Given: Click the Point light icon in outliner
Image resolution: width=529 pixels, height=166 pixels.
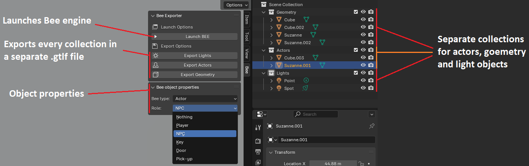Looking at the screenshot, I should click(279, 81).
